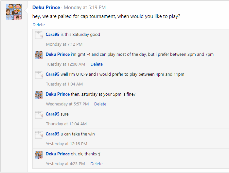Image resolution: width=229 pixels, height=173 pixels.
Task: Open Cara95 profile on 'u can take the win'
Action: pos(52,134)
